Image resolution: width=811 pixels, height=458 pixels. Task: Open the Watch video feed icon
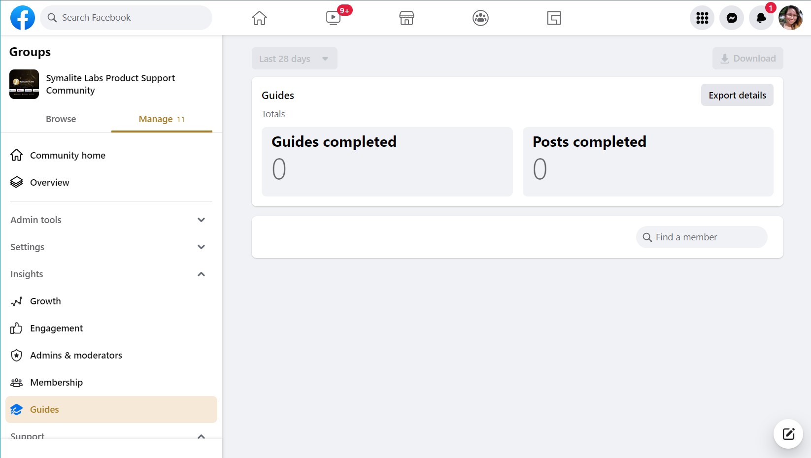coord(333,18)
